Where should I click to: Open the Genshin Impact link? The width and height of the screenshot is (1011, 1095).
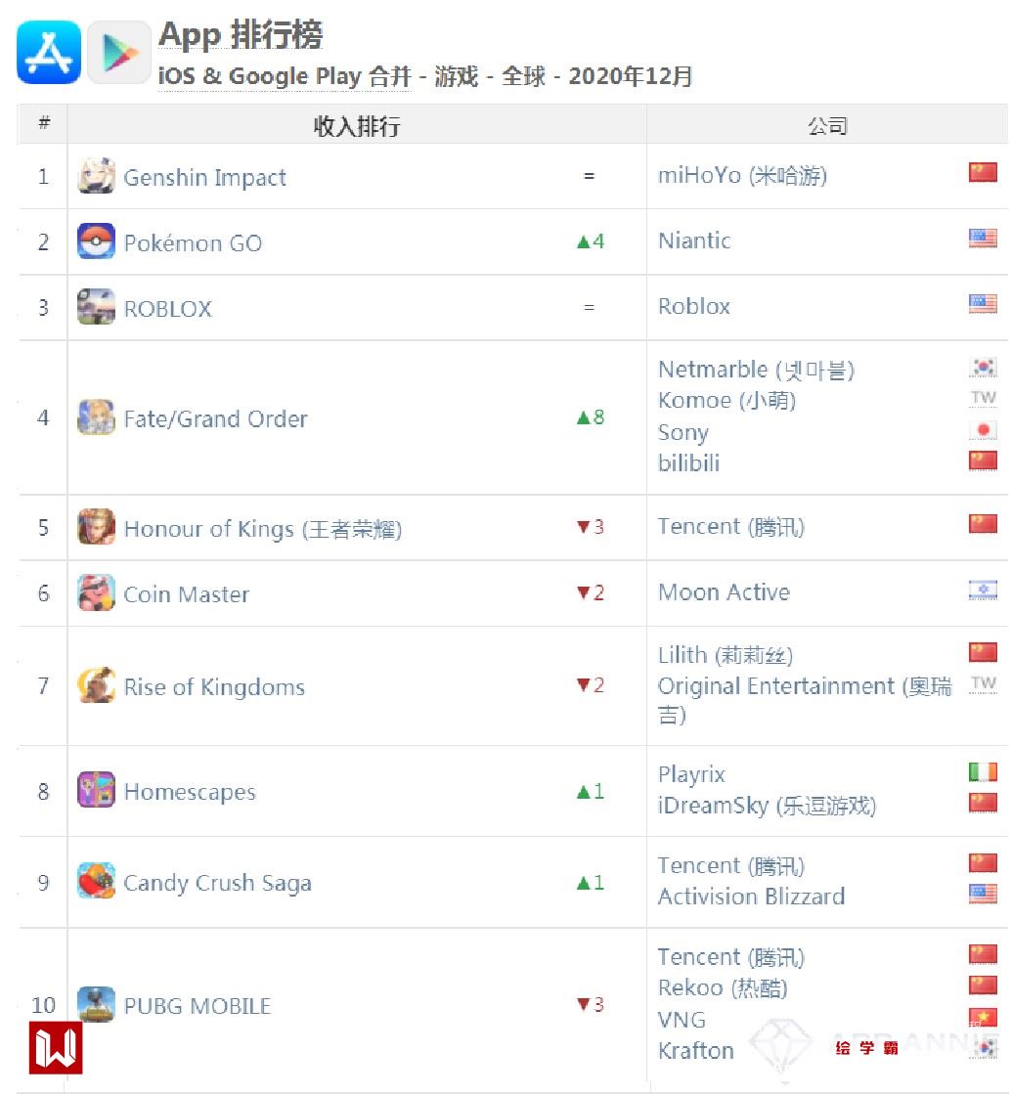pyautogui.click(x=204, y=177)
